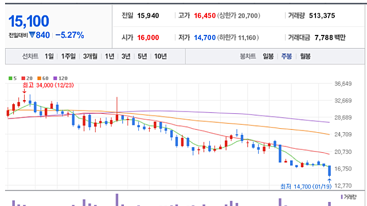This screenshot has height=206, width=367.
Task: Click the purple 120 moving average swatch
Action: (55, 78)
